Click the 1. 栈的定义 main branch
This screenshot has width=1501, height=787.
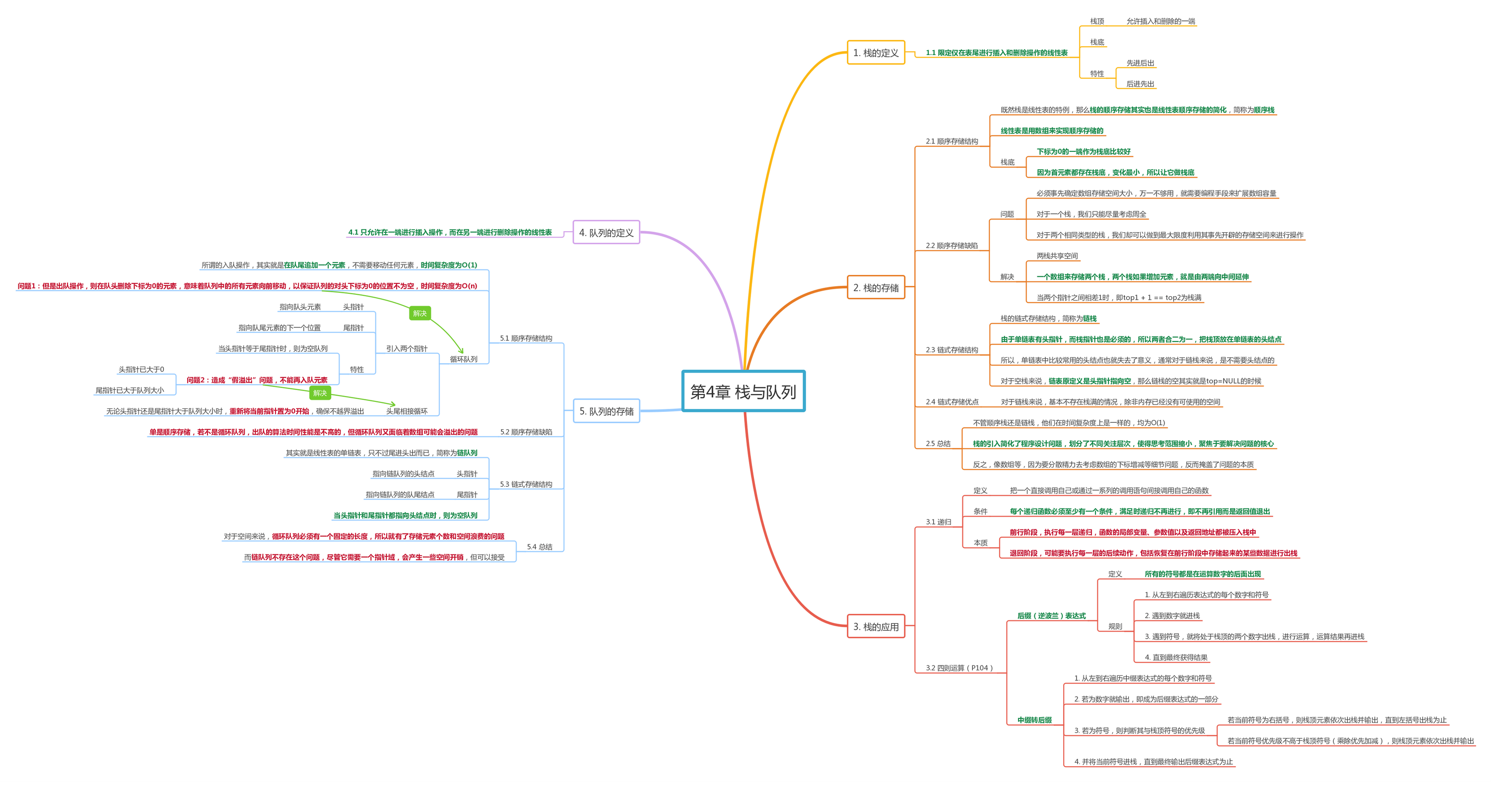pos(875,53)
